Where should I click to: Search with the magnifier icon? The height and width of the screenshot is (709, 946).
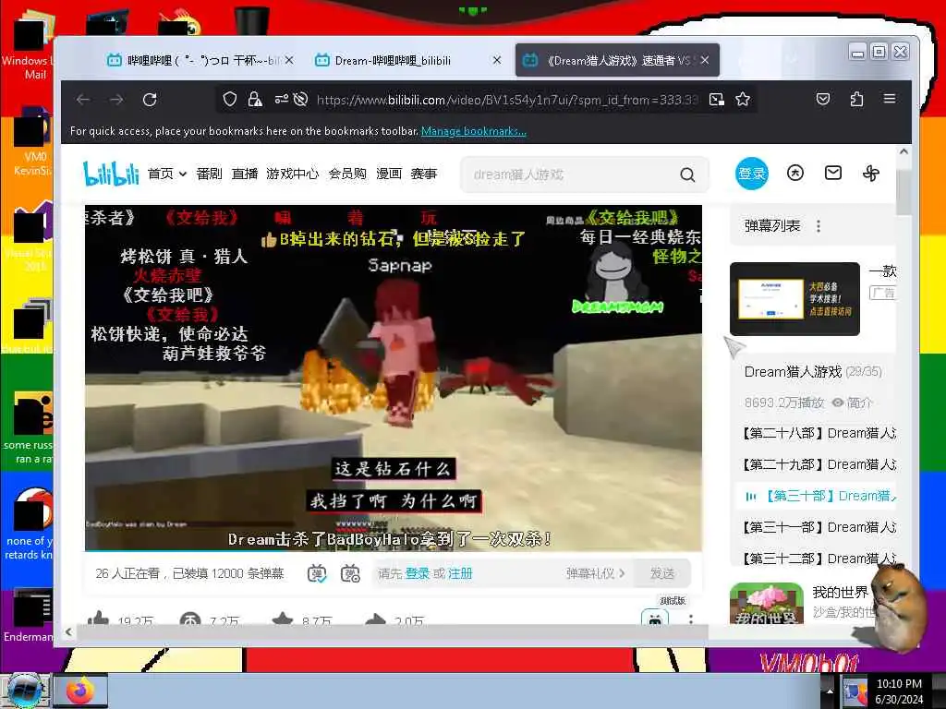click(687, 174)
